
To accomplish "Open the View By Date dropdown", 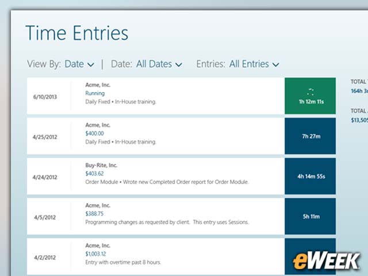I will pos(79,64).
